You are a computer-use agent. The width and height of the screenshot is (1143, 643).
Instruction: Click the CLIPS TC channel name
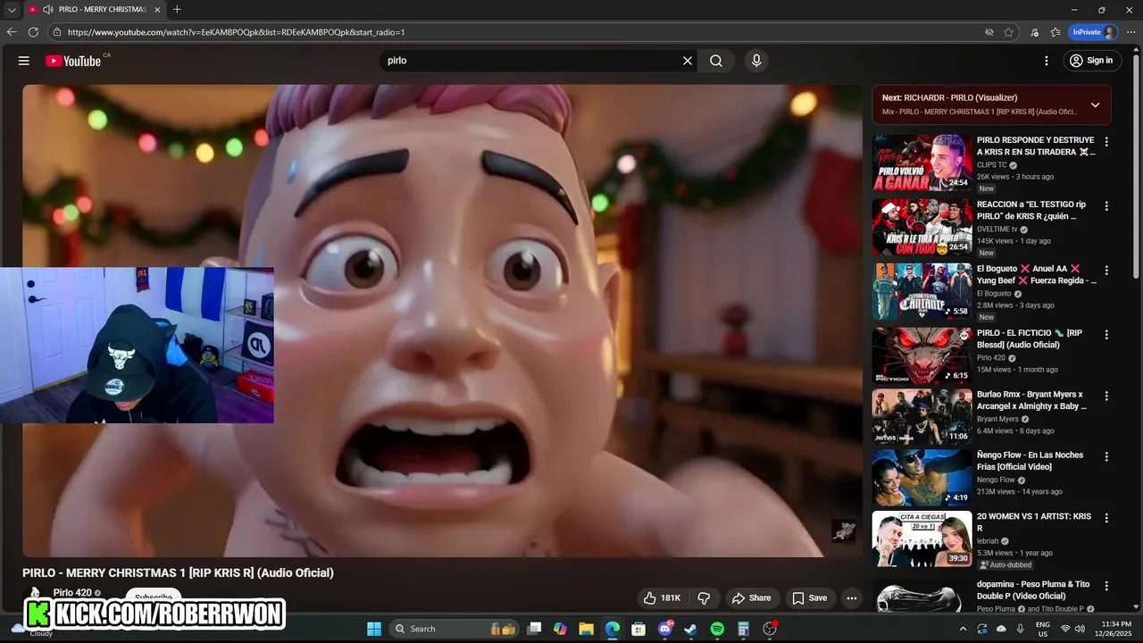991,165
